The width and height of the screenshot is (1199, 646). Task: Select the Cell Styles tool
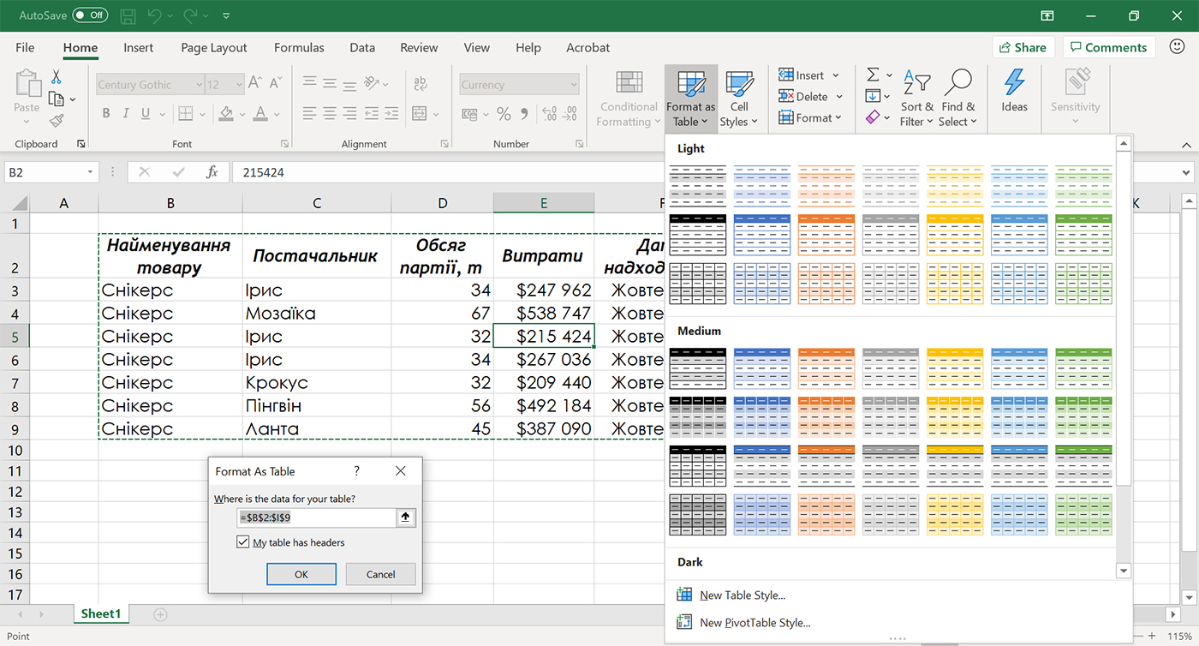click(739, 99)
